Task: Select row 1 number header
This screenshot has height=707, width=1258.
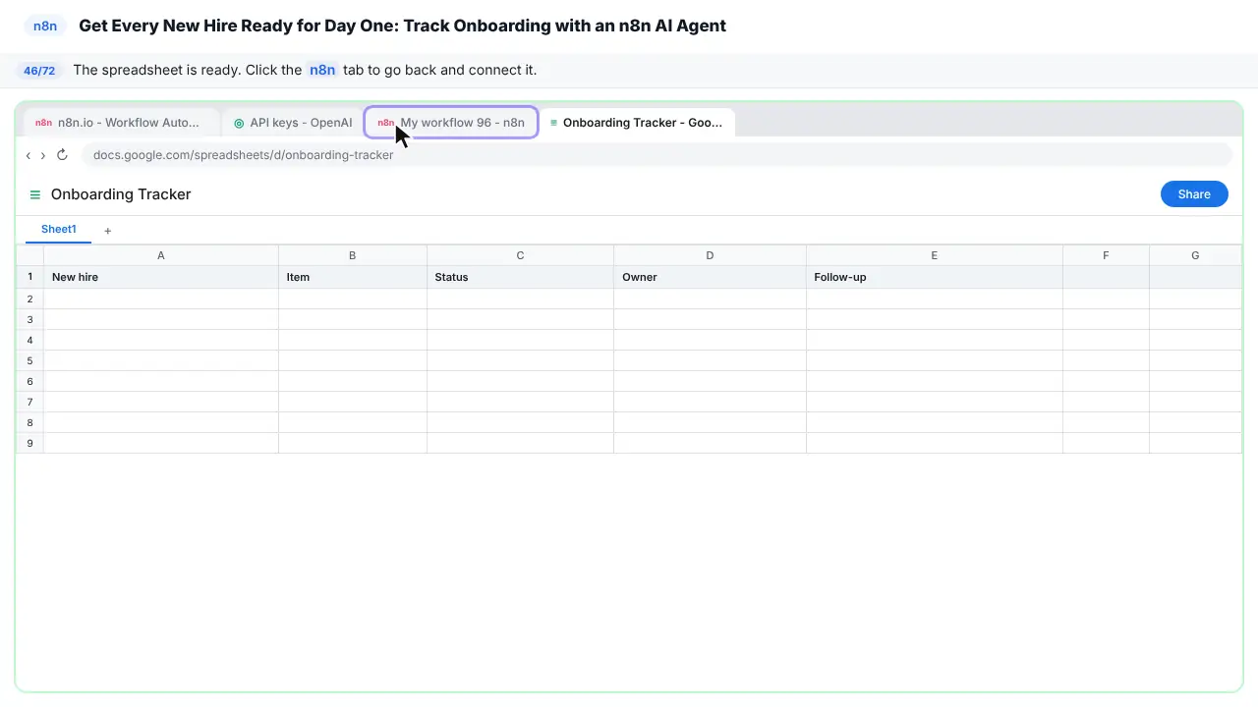Action: pos(30,277)
